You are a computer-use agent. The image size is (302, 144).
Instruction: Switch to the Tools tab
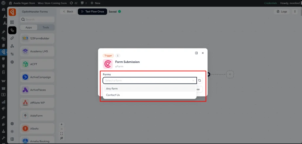[46, 27]
